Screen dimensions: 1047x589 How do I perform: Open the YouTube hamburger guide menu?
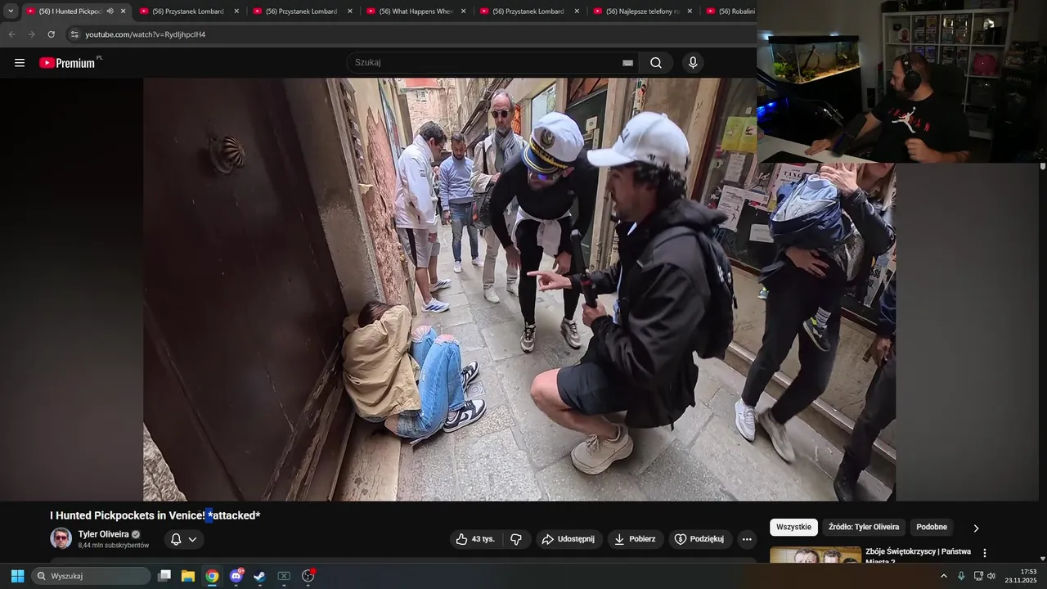(x=20, y=63)
